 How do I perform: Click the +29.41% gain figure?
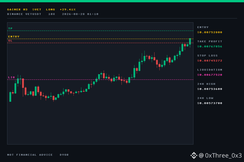[x=68, y=10]
